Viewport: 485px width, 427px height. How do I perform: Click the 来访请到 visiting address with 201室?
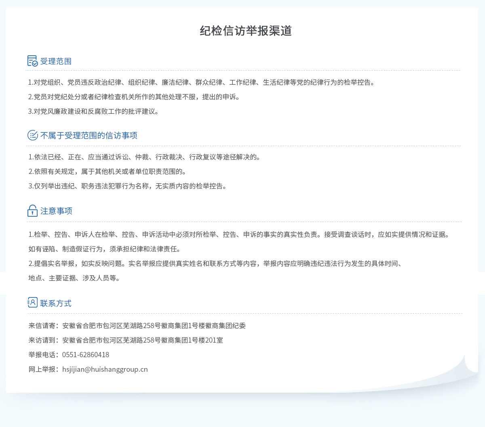[x=126, y=340]
